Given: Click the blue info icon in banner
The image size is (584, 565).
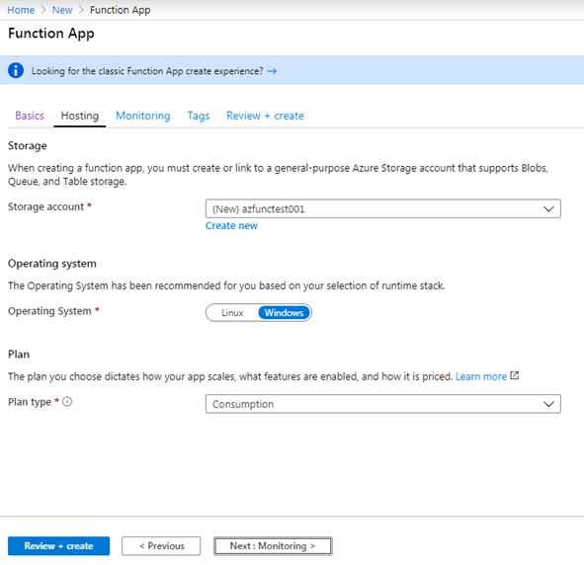Looking at the screenshot, I should [x=16, y=70].
